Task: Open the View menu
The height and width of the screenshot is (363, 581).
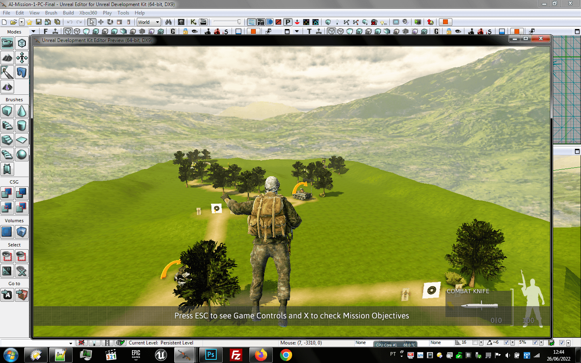Action: pos(35,13)
